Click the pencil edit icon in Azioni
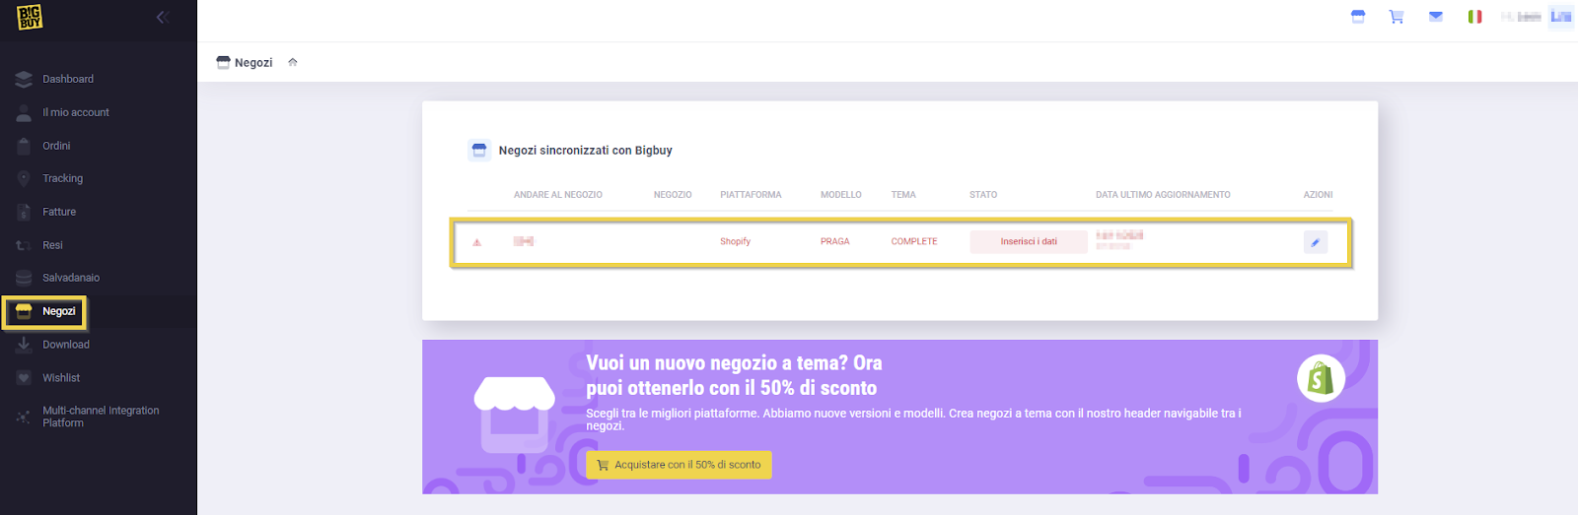Screen dimensions: 1578x515 coord(1316,242)
